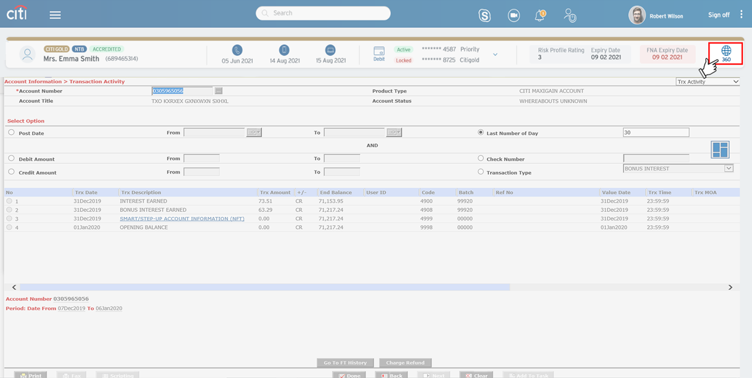The height and width of the screenshot is (378, 752).
Task: Click the Last Number of Day field
Action: tap(655, 132)
